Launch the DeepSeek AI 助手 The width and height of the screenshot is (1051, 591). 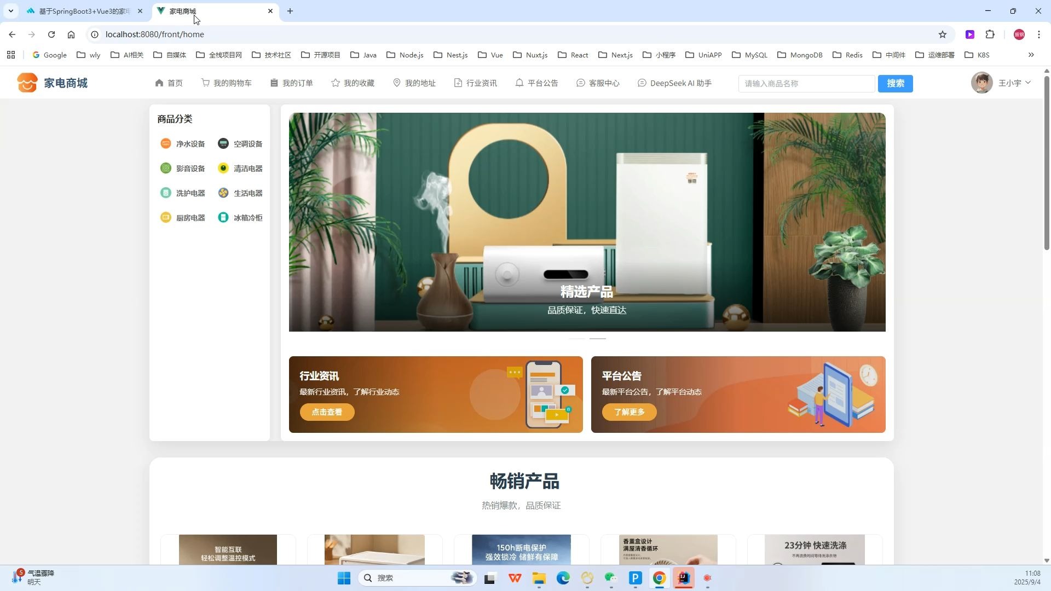[674, 83]
